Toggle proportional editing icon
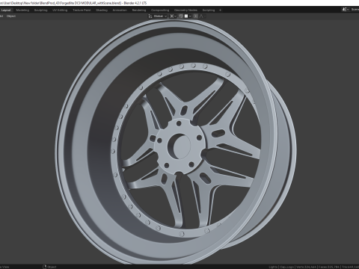Viewport: 359px width, 269px height. tap(196, 16)
